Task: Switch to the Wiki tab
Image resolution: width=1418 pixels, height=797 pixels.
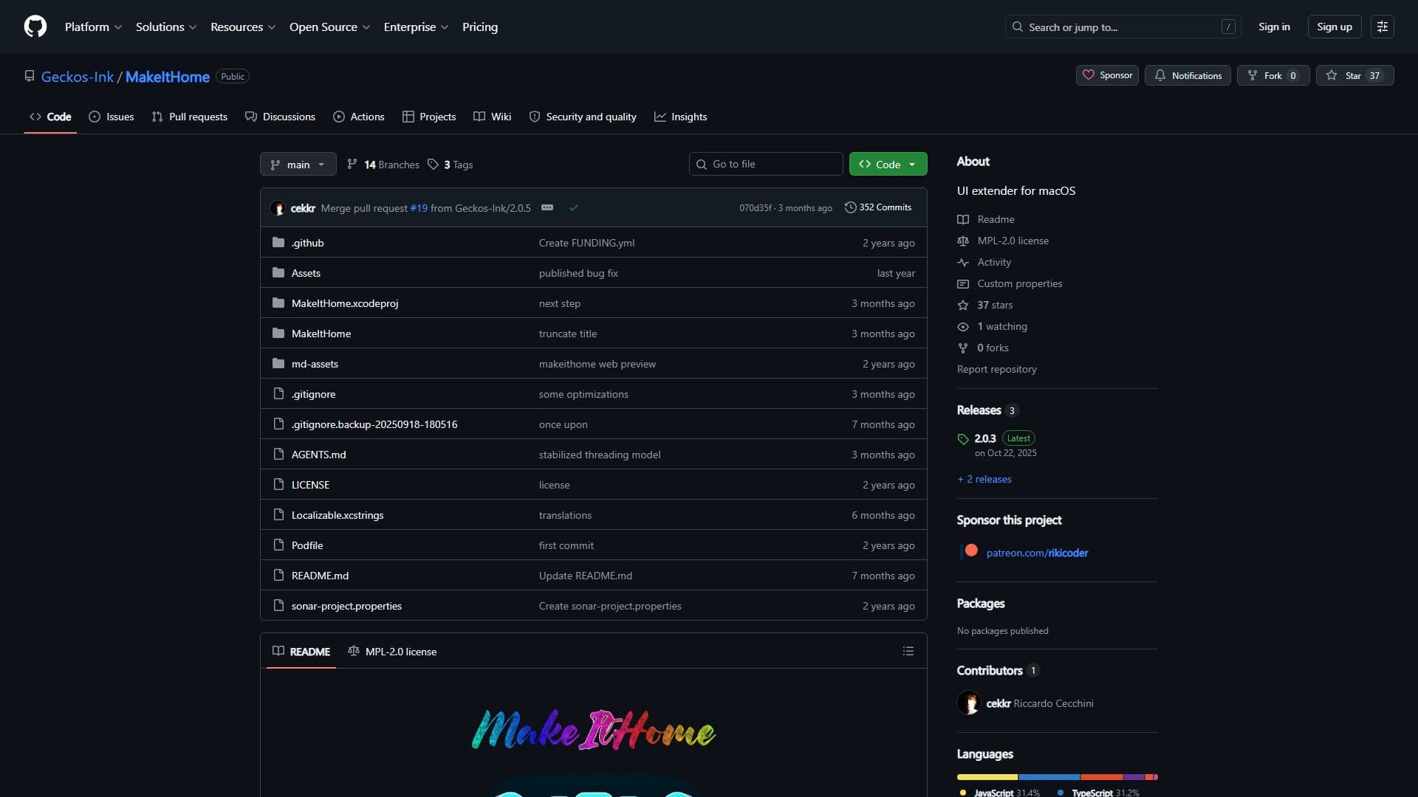Action: [493, 117]
